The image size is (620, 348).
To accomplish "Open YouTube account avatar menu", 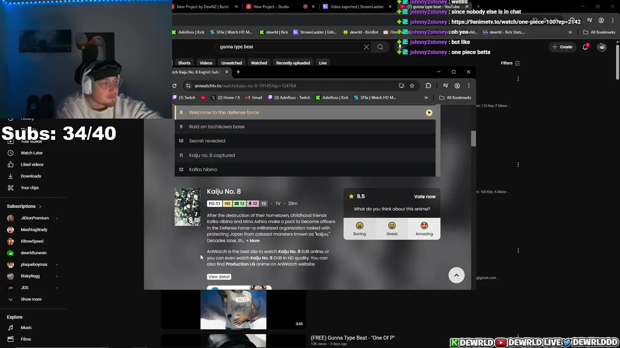I will point(602,47).
